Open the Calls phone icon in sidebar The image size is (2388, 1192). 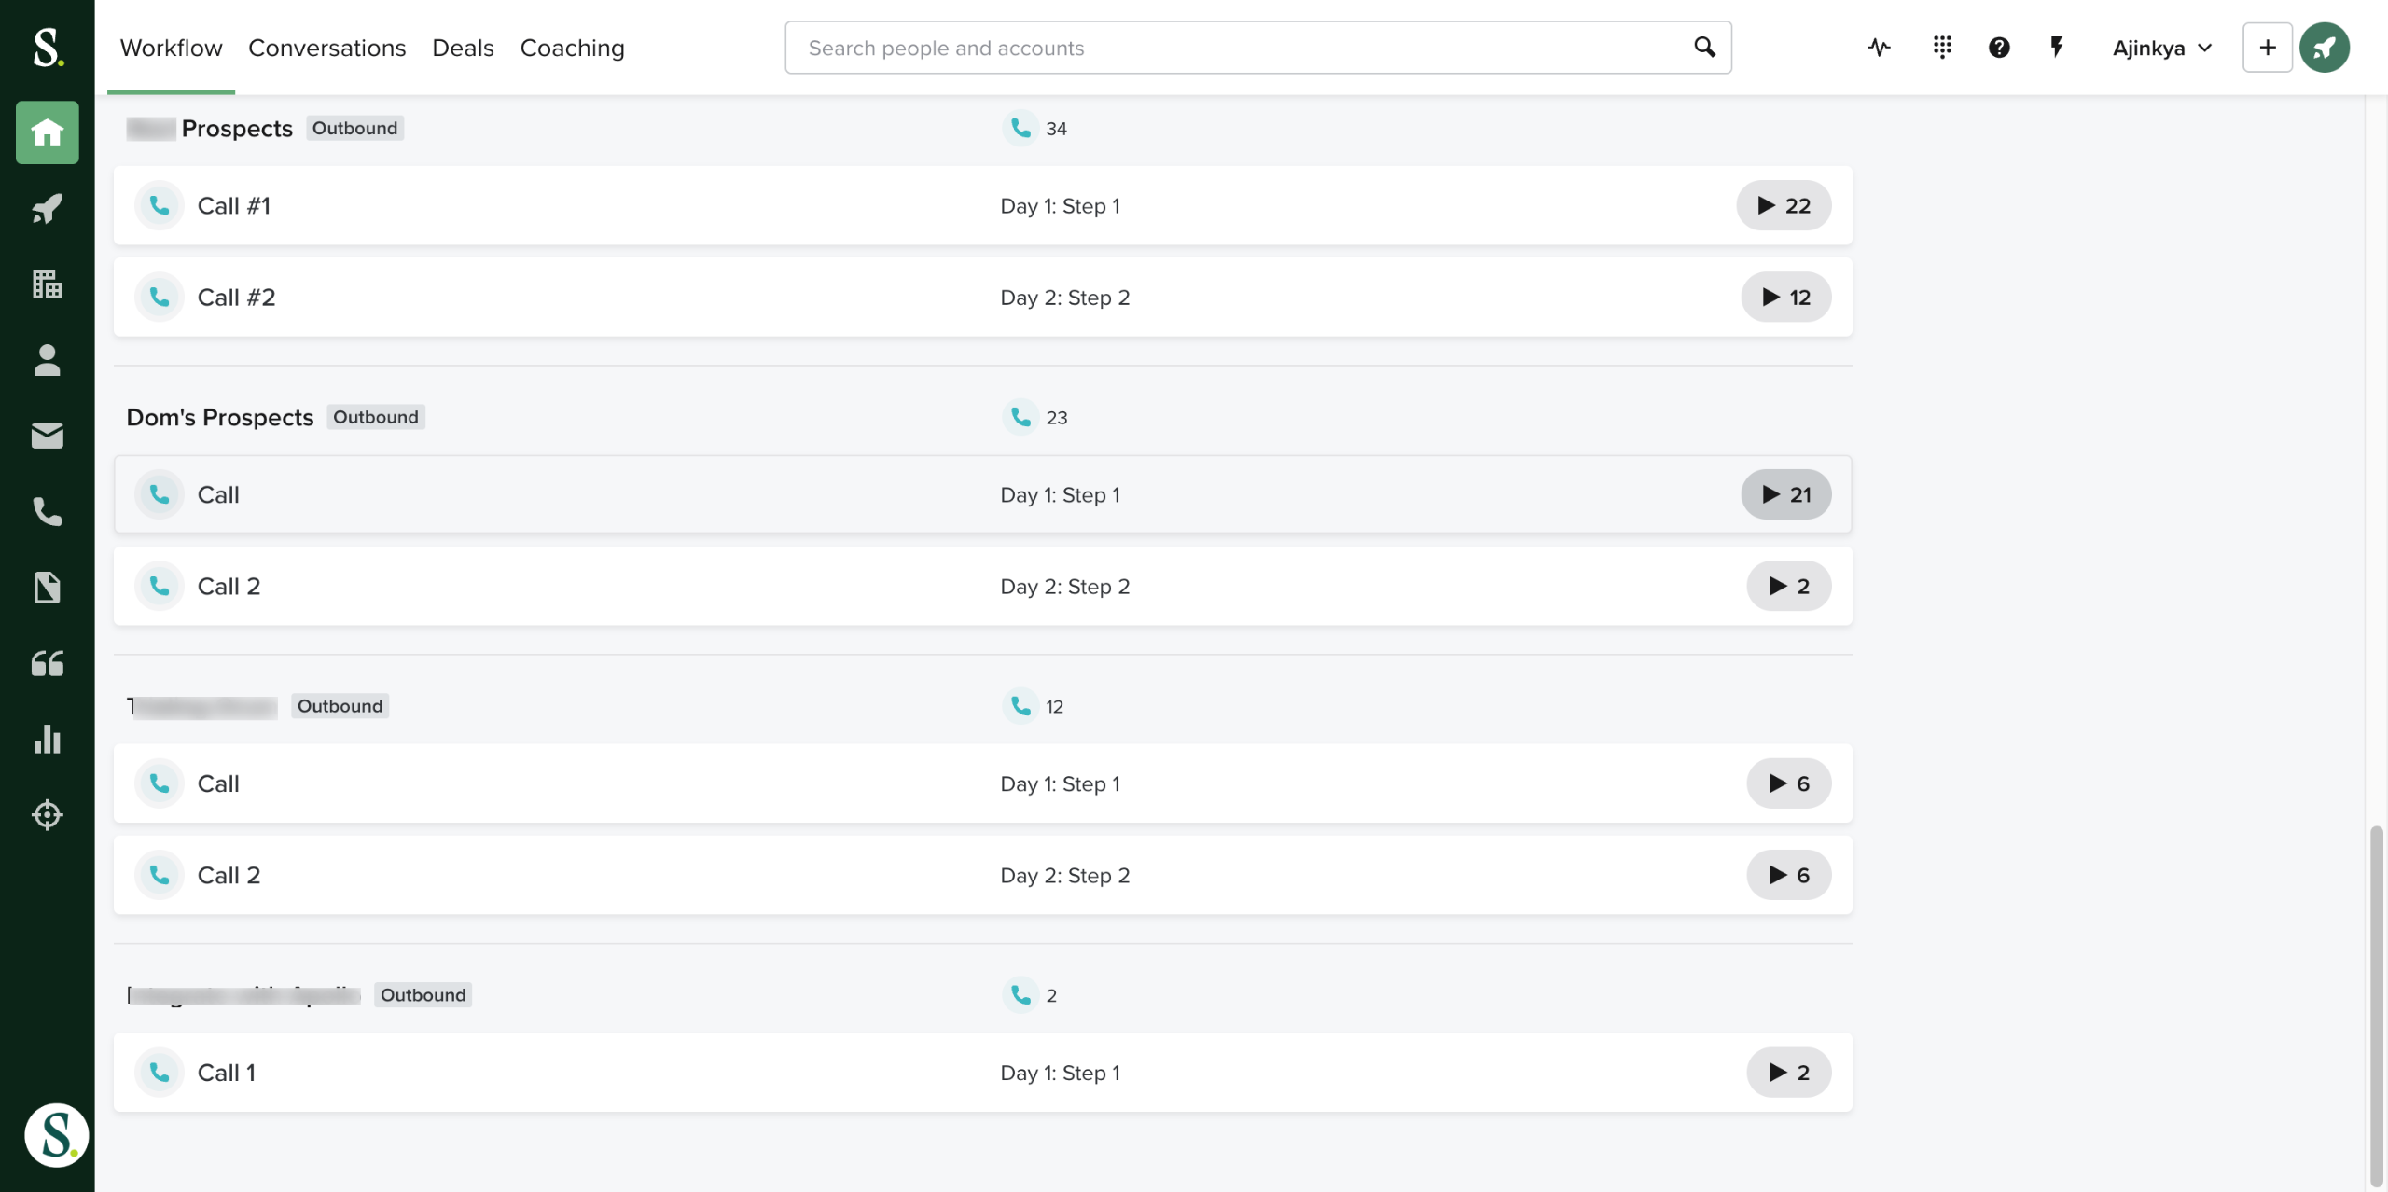(47, 511)
